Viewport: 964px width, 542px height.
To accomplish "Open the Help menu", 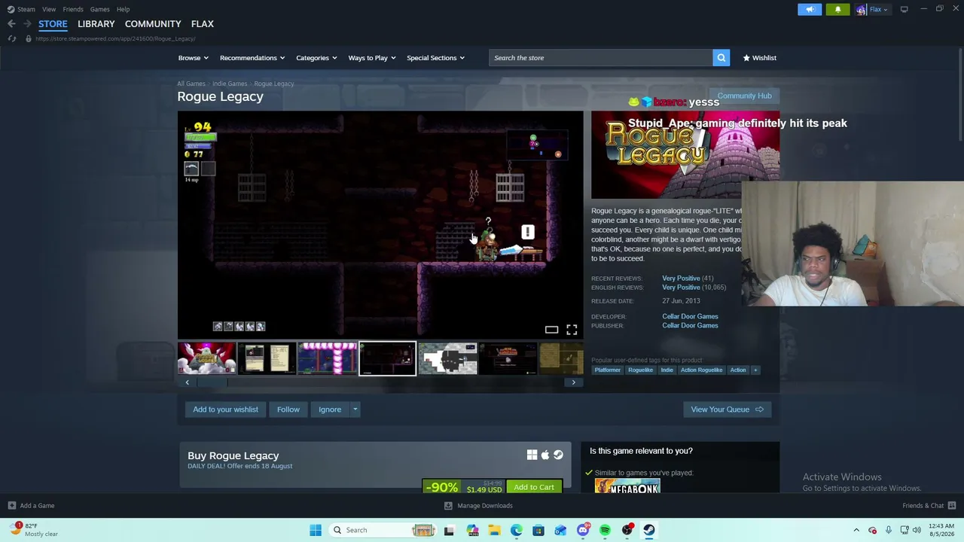I will click(123, 9).
